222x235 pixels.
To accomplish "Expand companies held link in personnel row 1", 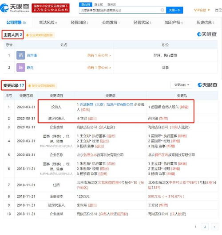I will tap(99, 55).
